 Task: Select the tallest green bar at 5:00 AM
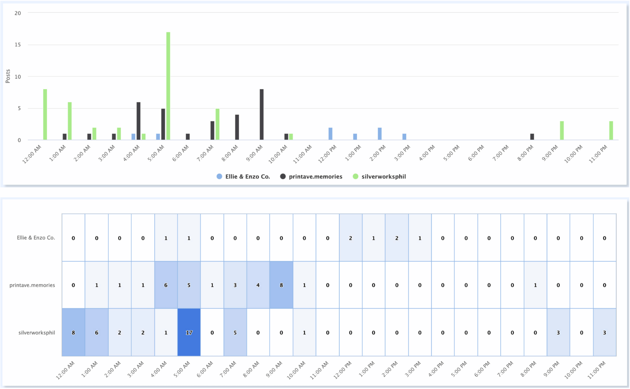pos(168,86)
